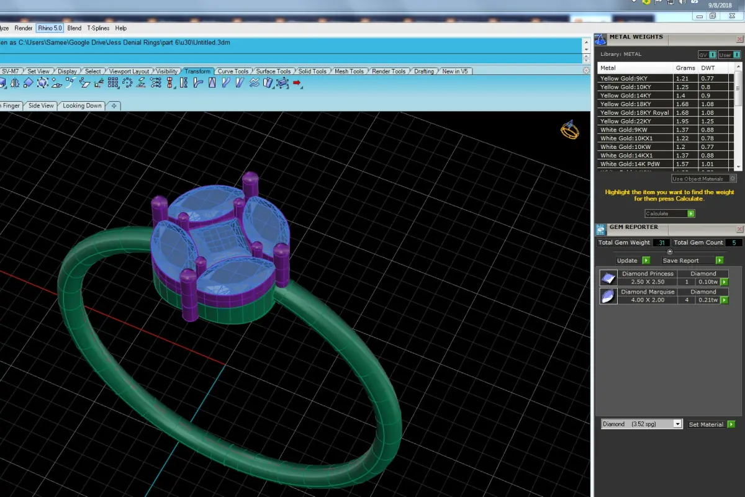Toggle the GV library switch
The image size is (745, 497).
pyautogui.click(x=707, y=55)
